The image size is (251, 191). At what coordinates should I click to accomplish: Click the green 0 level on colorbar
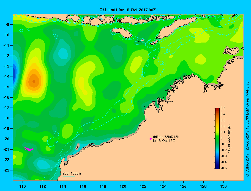pos(217,138)
